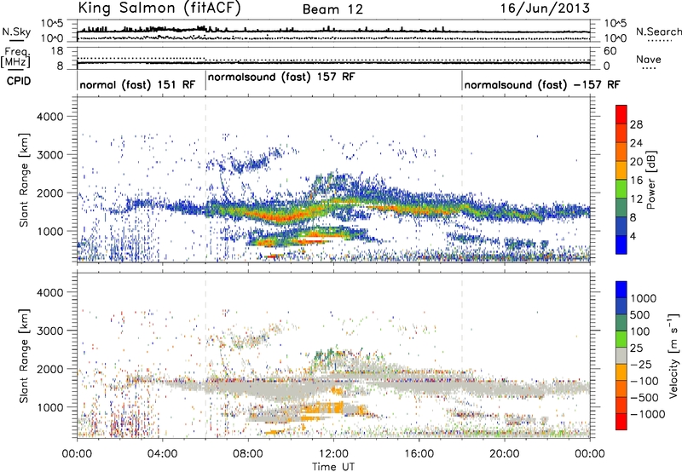Select the '08:00' time tick label
Screen dimensions: 682x472
[x=248, y=454]
